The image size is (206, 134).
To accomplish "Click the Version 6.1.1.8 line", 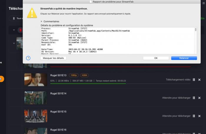I will point(61,35).
